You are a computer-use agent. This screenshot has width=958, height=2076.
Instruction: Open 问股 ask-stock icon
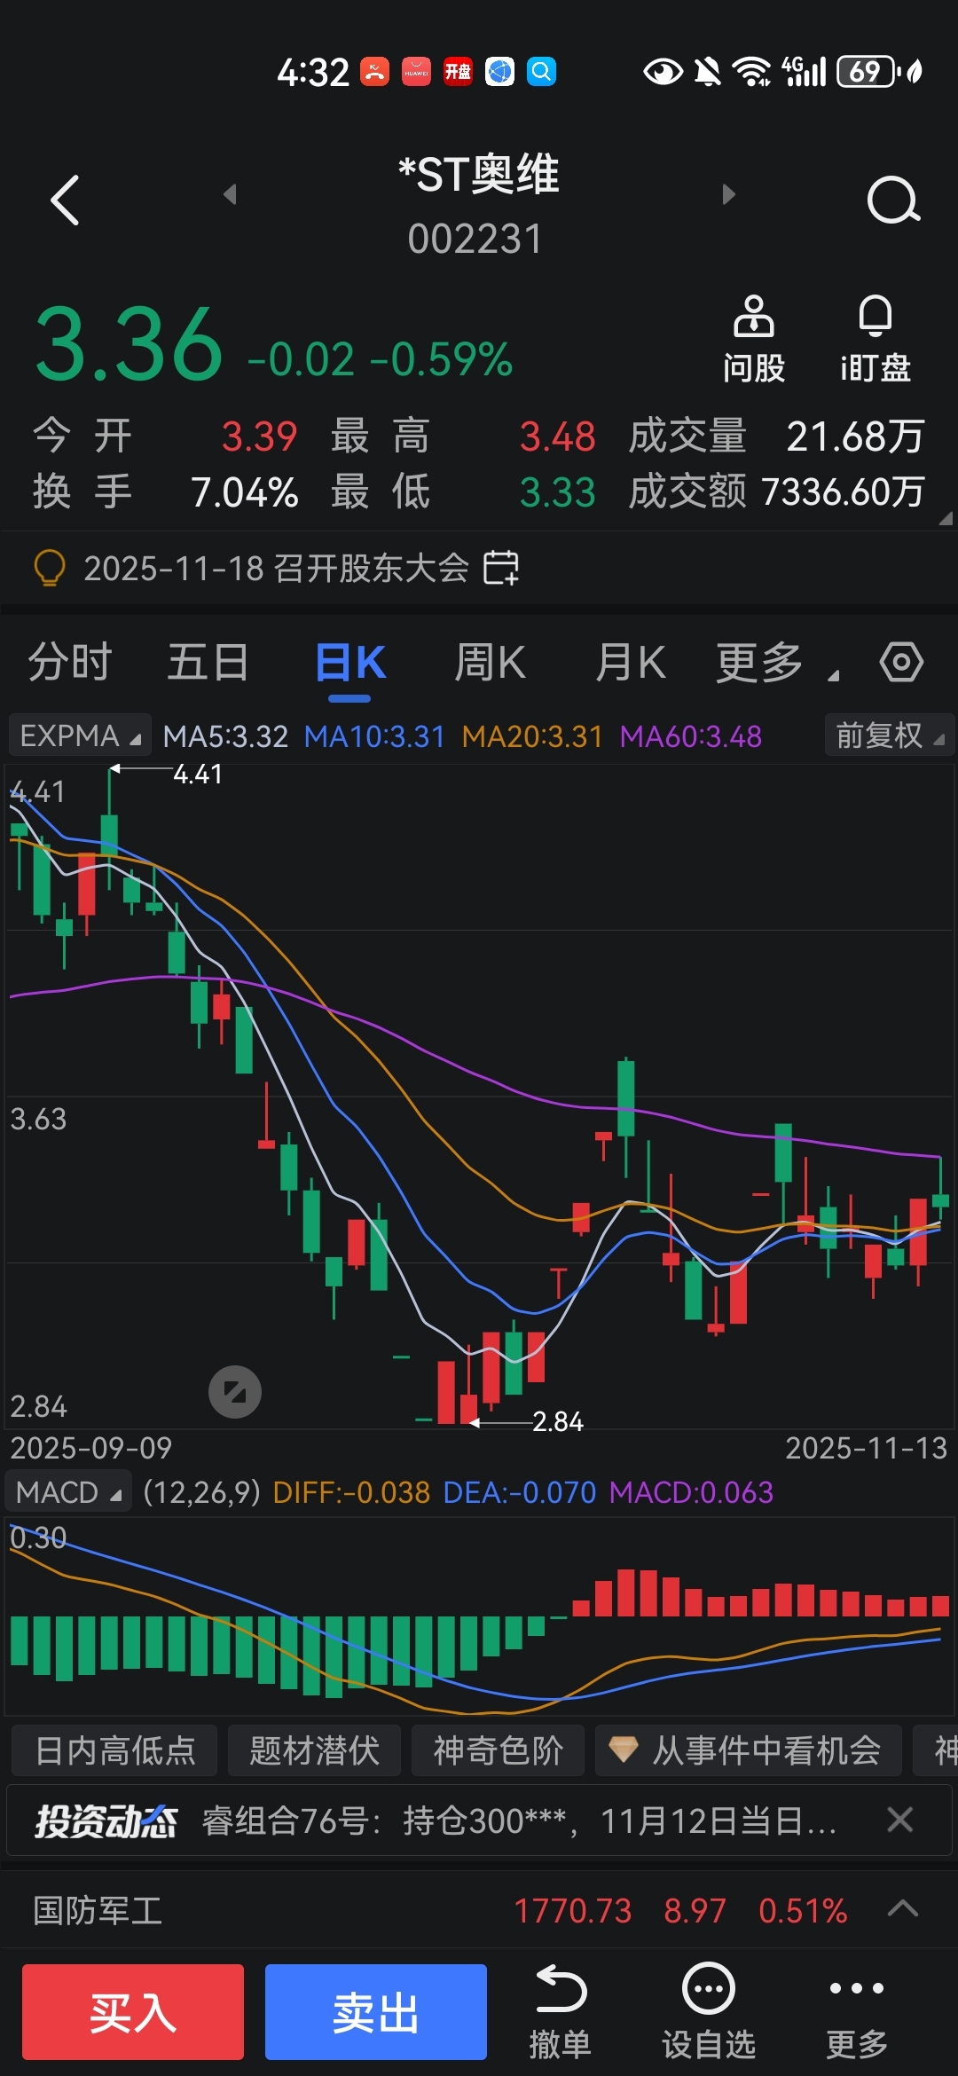754,340
